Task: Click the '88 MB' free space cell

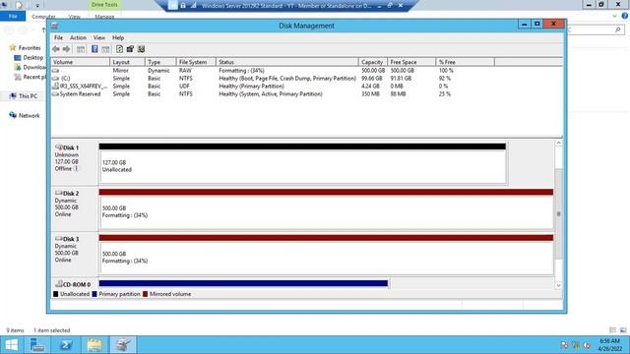Action: click(x=398, y=94)
